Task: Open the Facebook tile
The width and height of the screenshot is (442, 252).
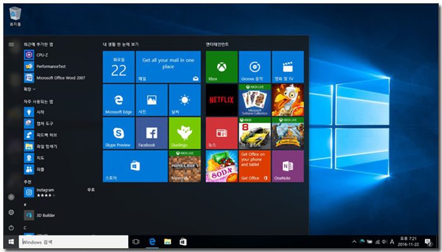Action: (x=152, y=133)
